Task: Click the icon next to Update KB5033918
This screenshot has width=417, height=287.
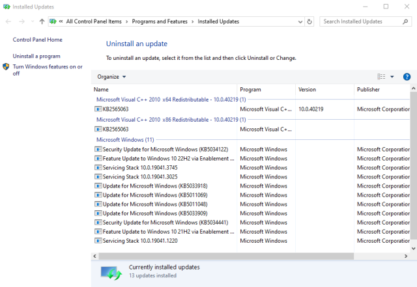Action: coord(98,186)
